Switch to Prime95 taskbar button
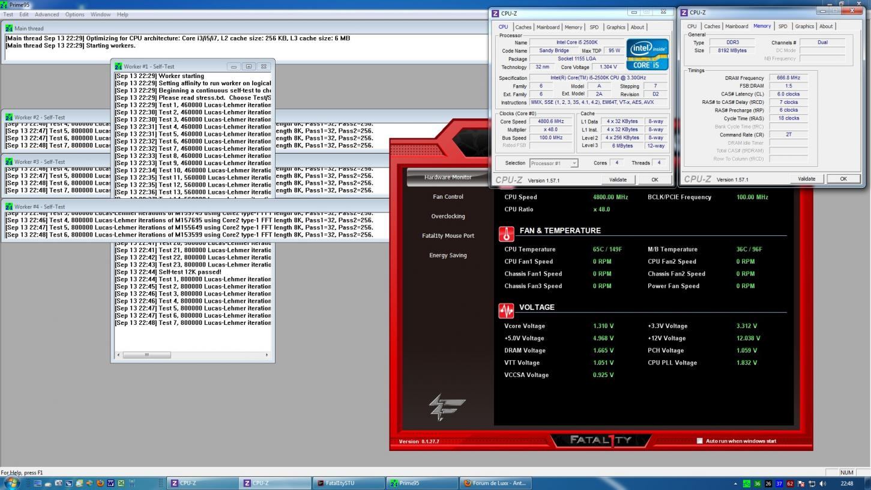 pyautogui.click(x=421, y=483)
